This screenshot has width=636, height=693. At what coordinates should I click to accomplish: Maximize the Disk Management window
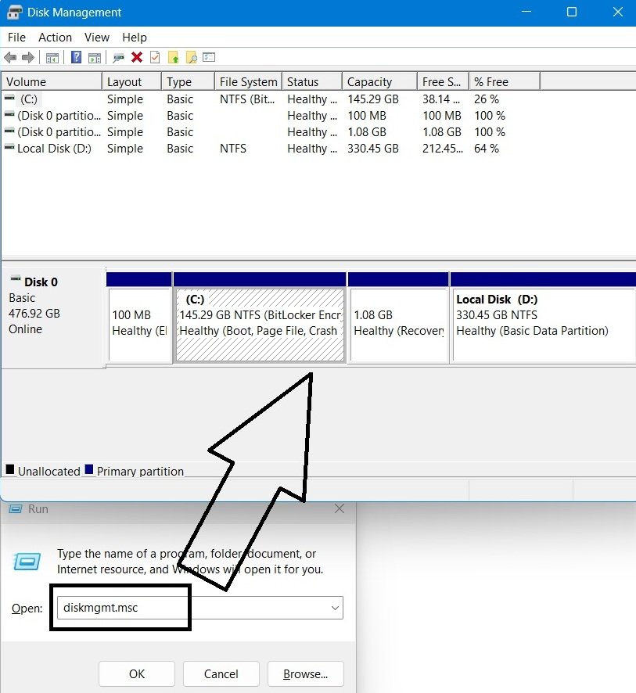572,12
